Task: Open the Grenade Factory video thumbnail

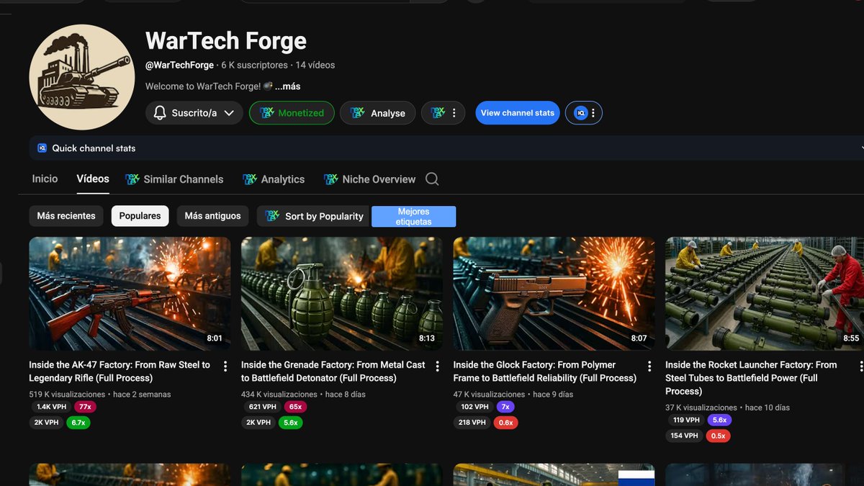Action: tap(342, 294)
